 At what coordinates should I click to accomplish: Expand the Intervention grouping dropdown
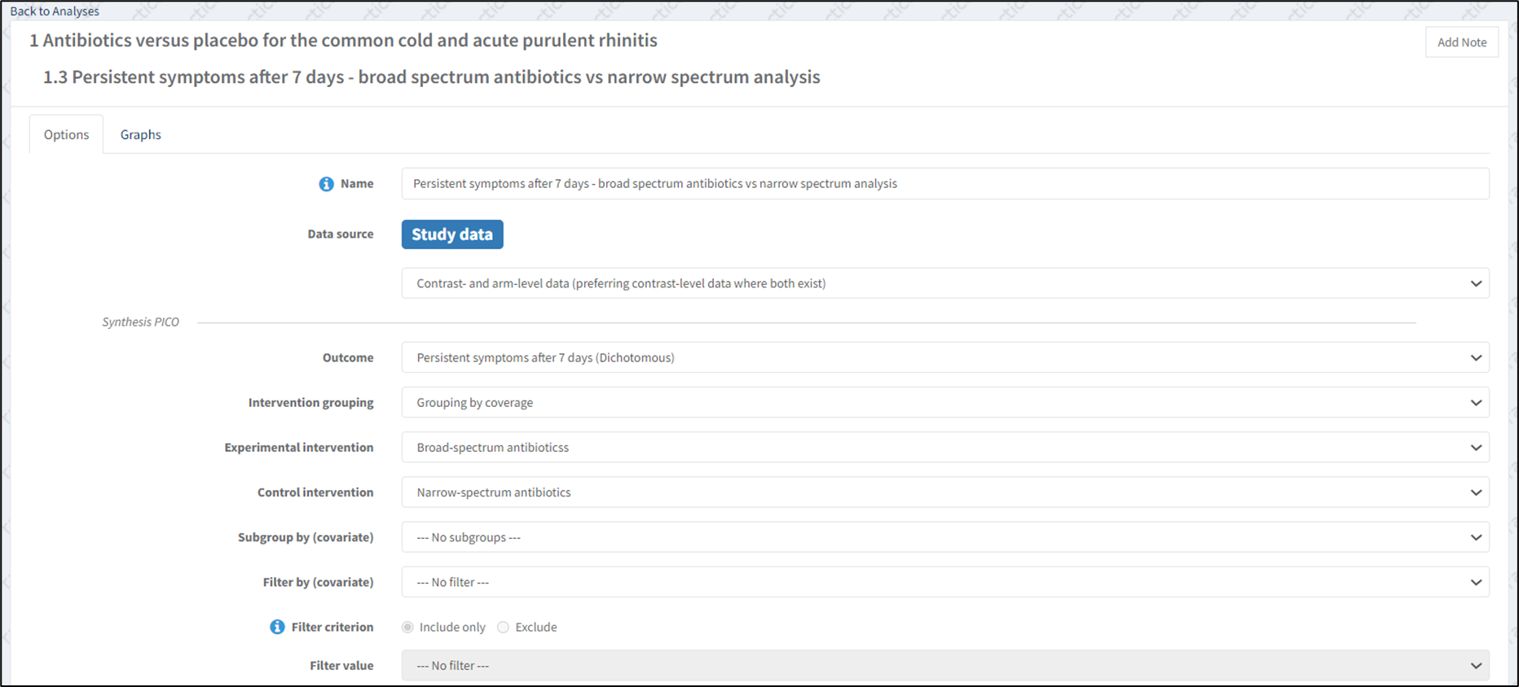click(944, 402)
